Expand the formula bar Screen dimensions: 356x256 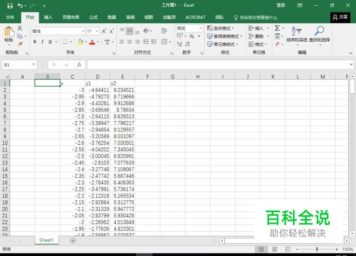pos(351,65)
